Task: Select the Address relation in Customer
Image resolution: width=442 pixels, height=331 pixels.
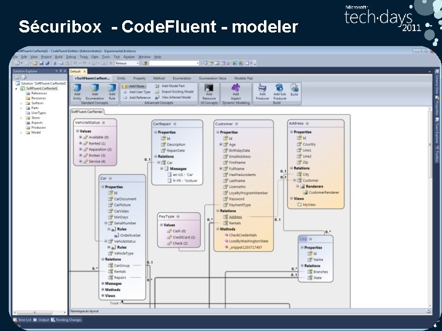Action: tap(235, 217)
